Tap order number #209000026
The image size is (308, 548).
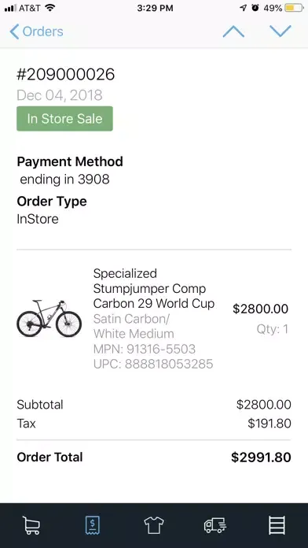click(x=65, y=75)
